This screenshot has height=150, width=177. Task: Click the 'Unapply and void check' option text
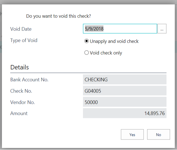[114, 41]
